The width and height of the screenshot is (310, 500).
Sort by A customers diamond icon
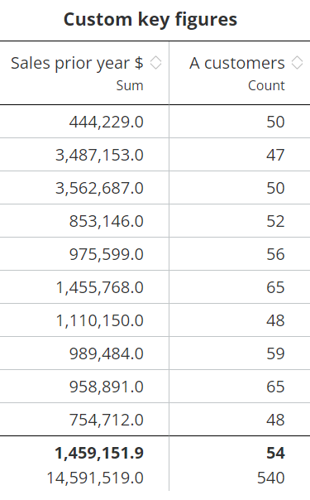[297, 63]
